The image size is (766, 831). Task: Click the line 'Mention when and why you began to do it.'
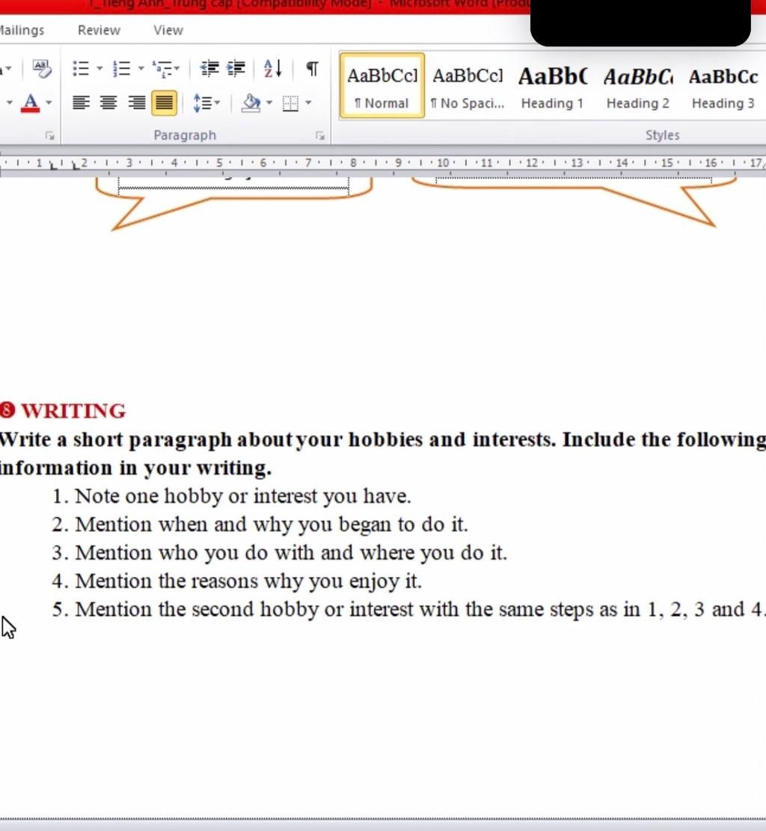[x=272, y=525]
